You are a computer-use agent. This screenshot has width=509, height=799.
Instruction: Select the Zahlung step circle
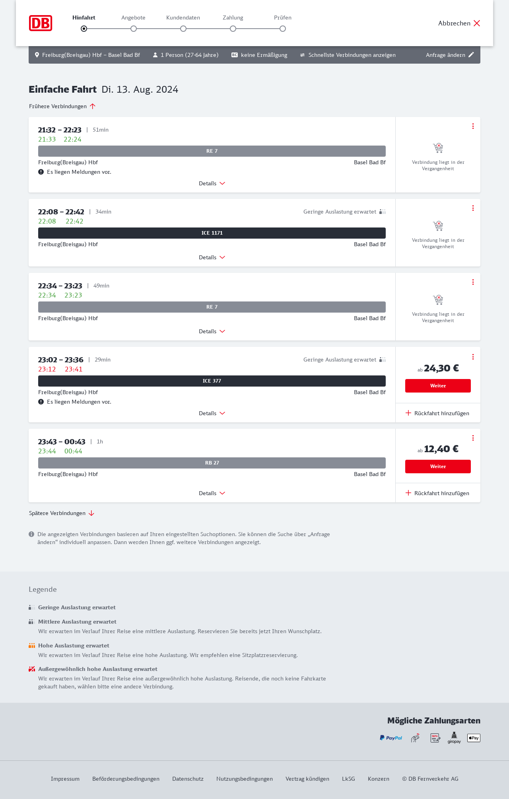233,29
